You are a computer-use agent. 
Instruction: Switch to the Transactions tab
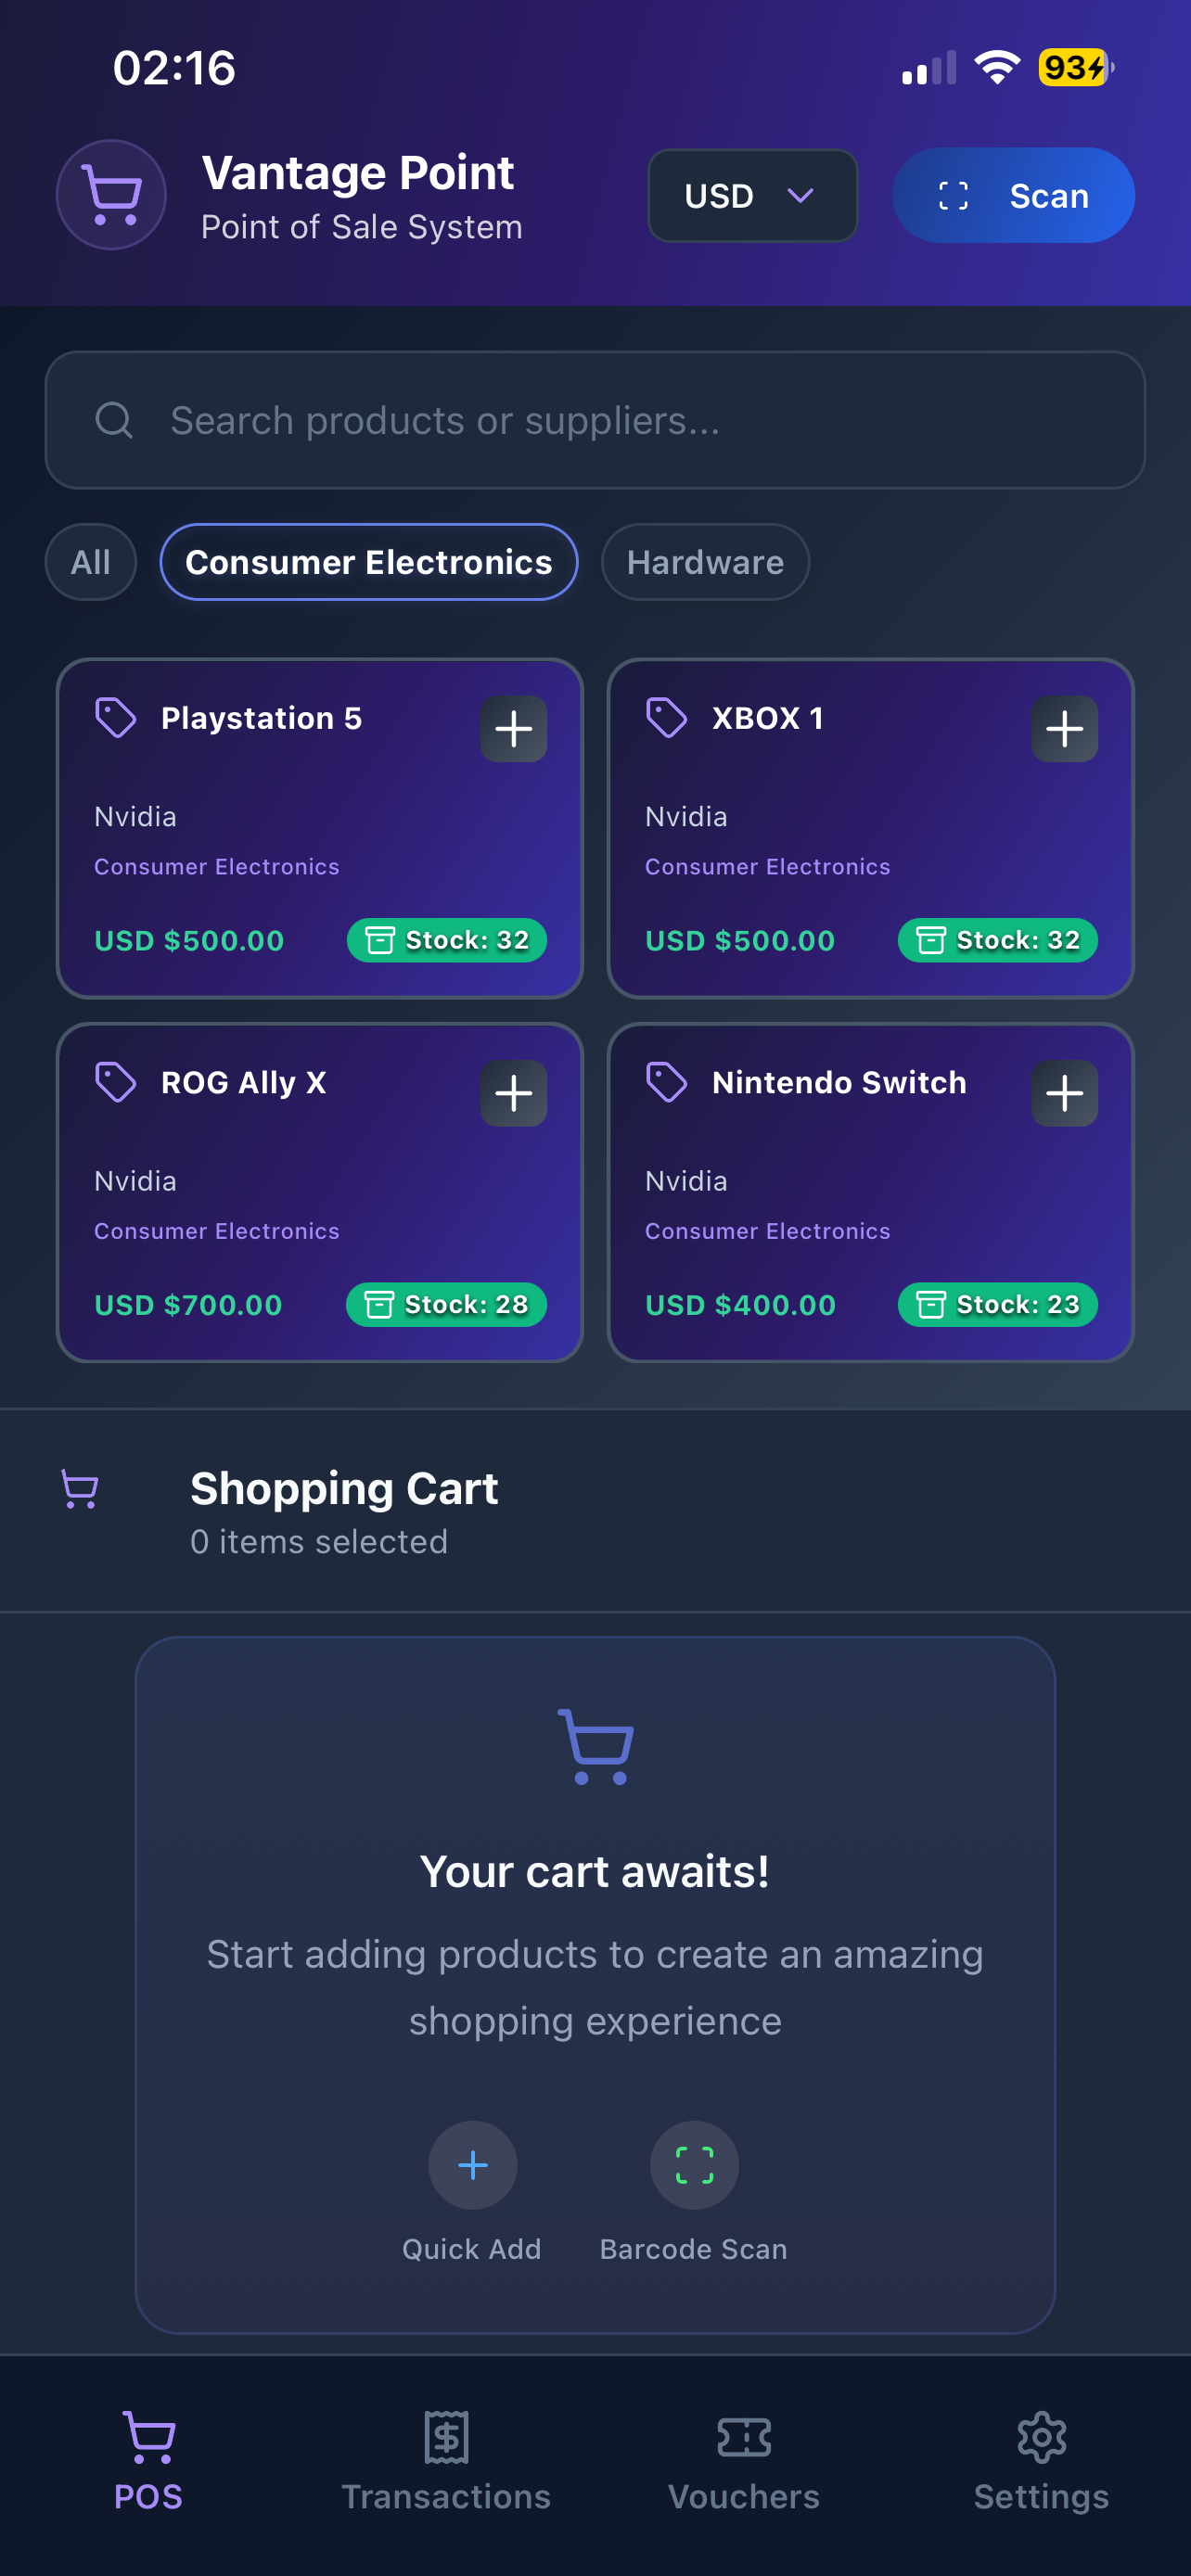pyautogui.click(x=446, y=2458)
